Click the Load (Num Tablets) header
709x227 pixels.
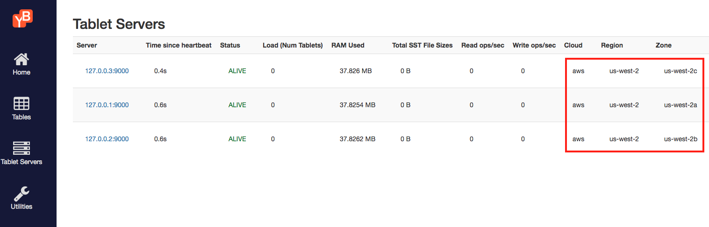pos(293,45)
